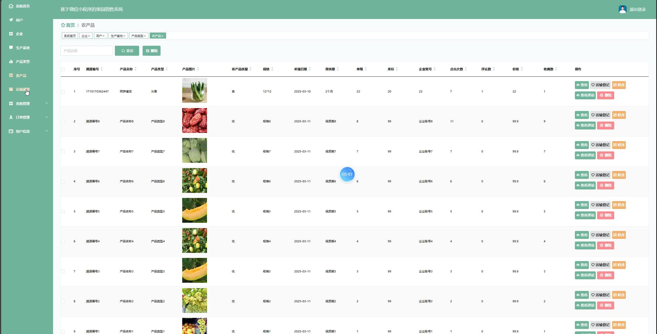657x334 pixels.
Task: Check the checkbox for row 4 产品名称6
Action: 63,181
